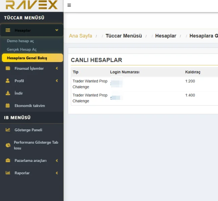Click the Gösterge Paneli chart icon
218x201 pixels.
(8, 130)
